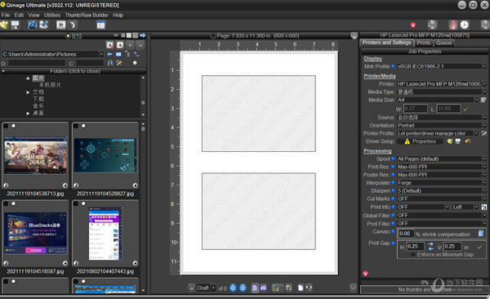The width and height of the screenshot is (490, 299).
Task: Expand the 桌面 folder tree node
Action: pos(28,114)
